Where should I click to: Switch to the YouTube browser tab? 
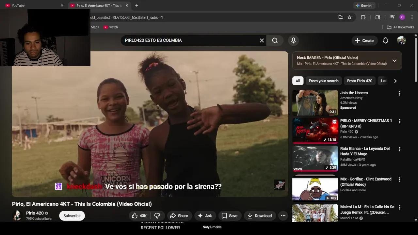pos(33,6)
